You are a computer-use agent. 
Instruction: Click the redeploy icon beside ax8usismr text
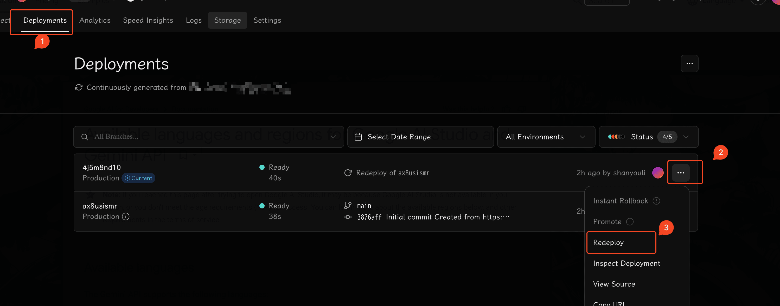(x=348, y=173)
